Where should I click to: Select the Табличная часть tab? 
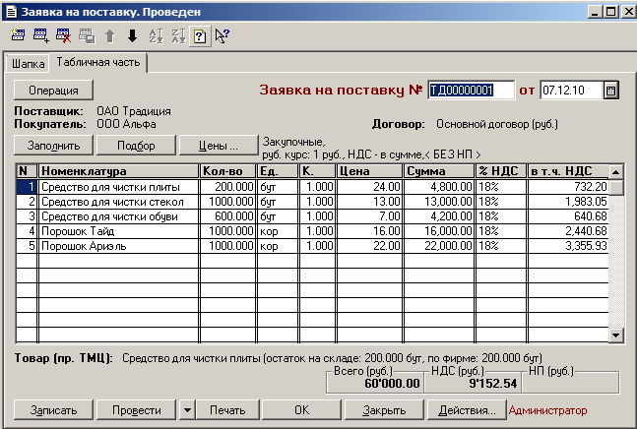(99, 63)
